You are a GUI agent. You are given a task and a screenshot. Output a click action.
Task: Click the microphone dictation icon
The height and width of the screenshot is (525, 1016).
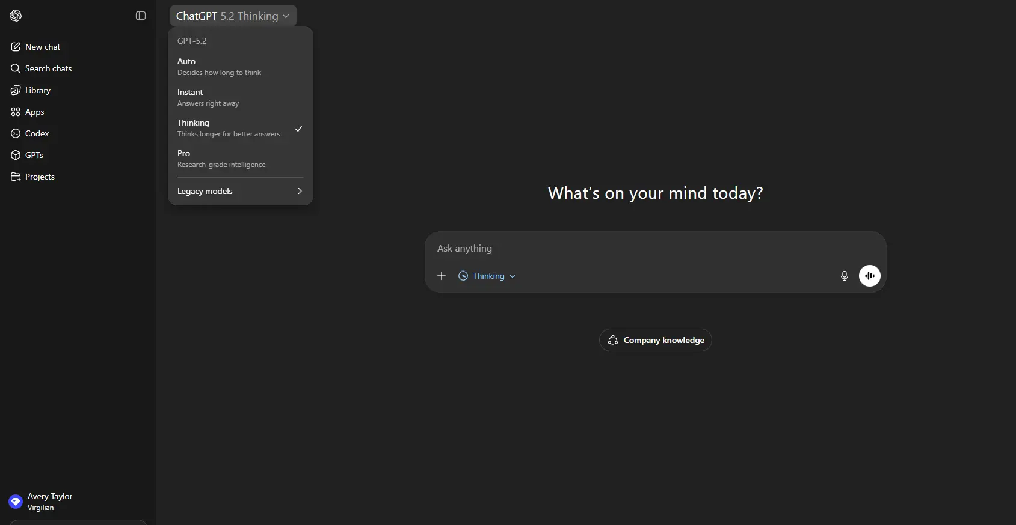pyautogui.click(x=845, y=276)
